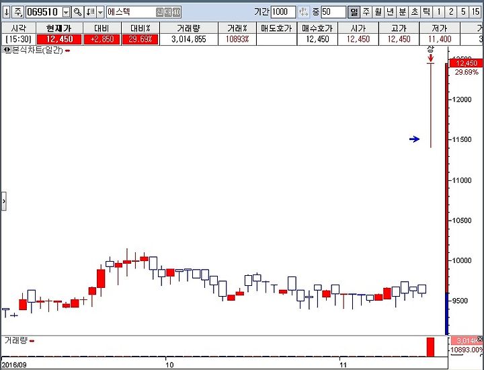Click the 저가 column header
This screenshot has width=484, height=370.
click(x=440, y=28)
